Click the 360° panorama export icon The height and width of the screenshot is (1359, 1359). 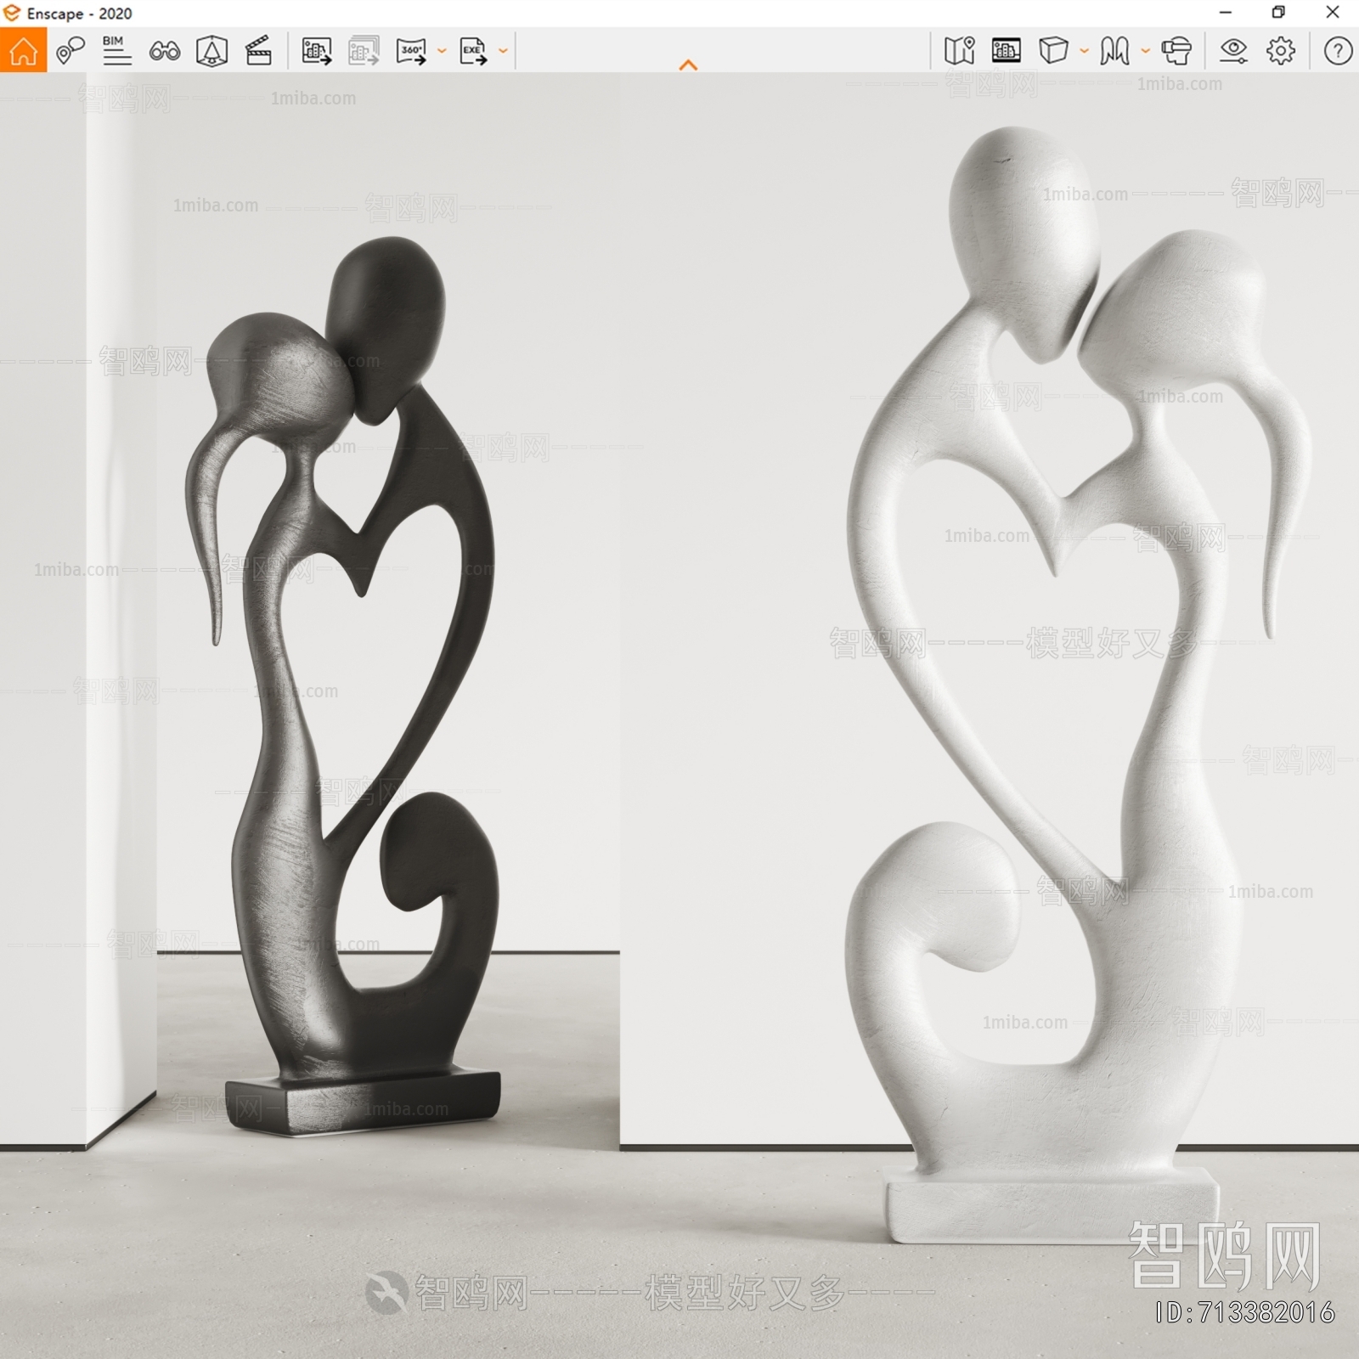click(411, 51)
